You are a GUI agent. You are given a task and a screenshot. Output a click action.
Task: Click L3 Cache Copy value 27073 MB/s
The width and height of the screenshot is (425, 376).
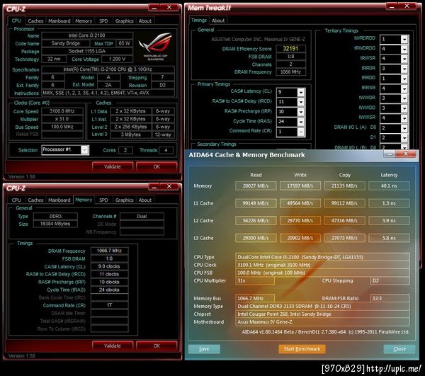[344, 238]
